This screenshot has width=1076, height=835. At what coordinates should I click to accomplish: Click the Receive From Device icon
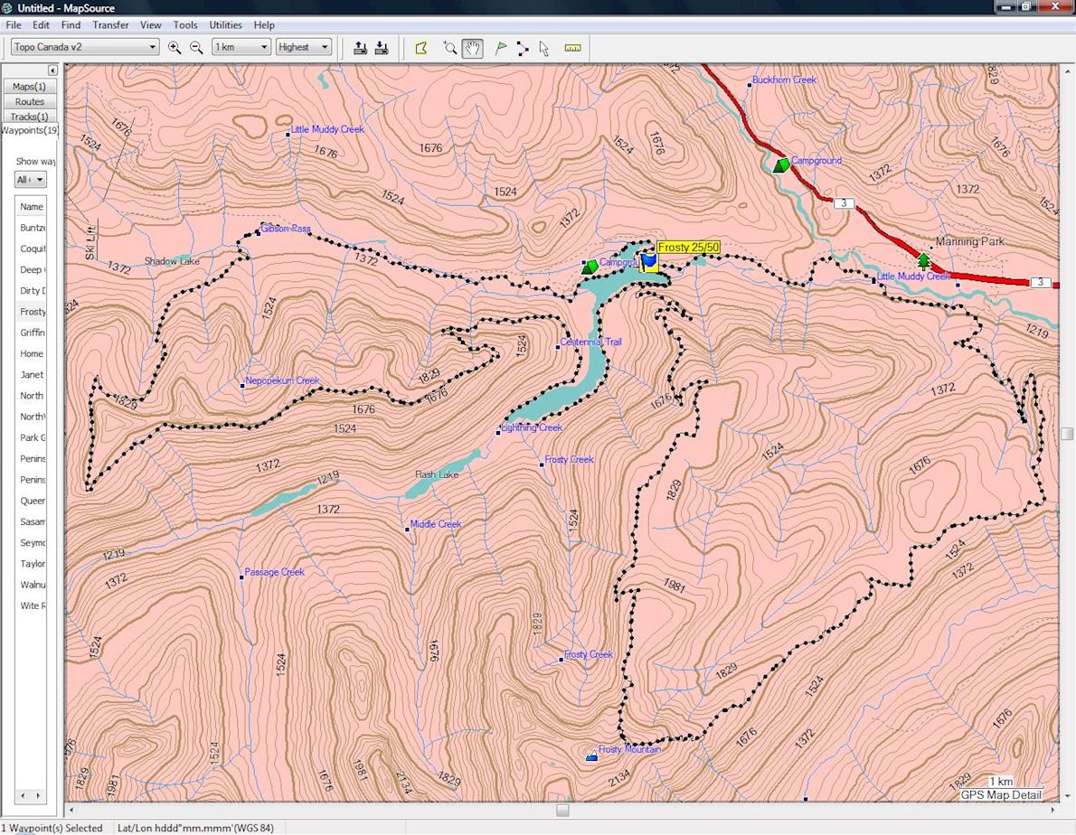pyautogui.click(x=382, y=47)
